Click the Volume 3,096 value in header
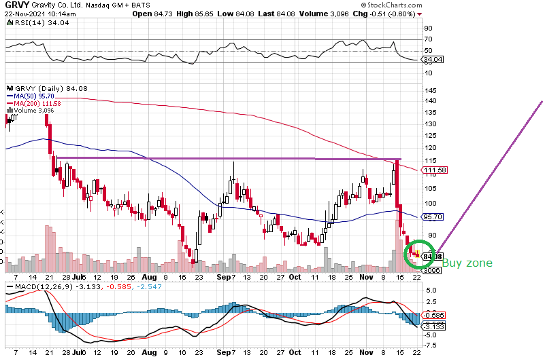The image size is (545, 357). [x=324, y=14]
